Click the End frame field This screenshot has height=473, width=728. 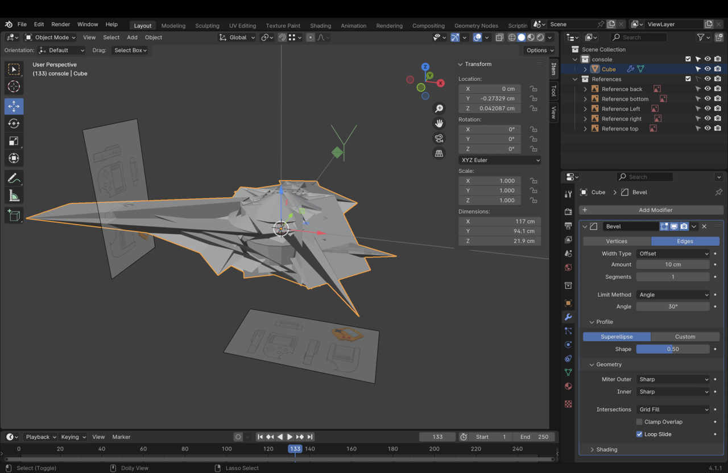coord(533,437)
